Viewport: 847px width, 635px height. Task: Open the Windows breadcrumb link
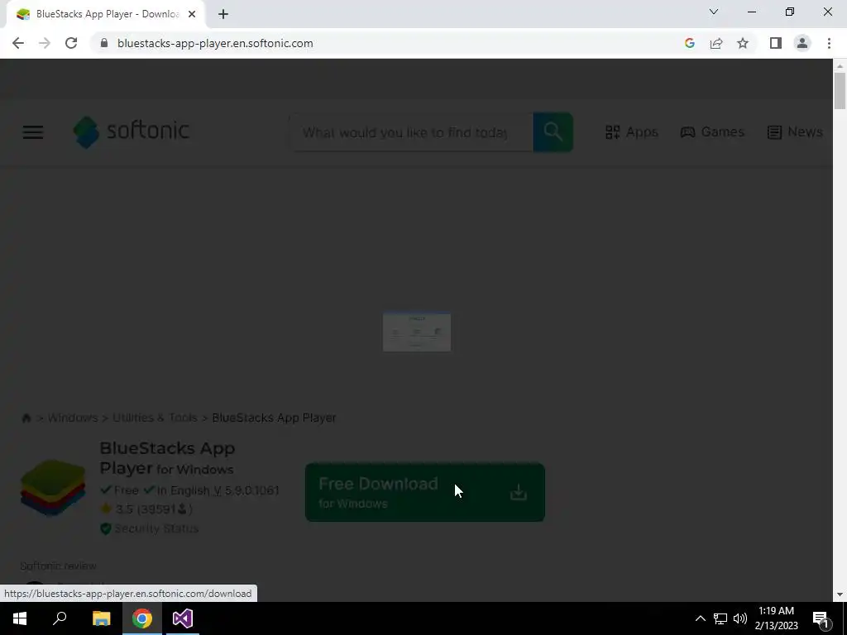point(73,418)
